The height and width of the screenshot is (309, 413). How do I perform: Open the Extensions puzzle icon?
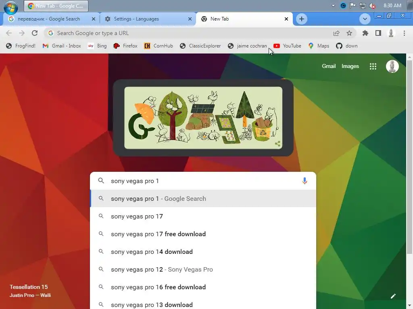click(365, 33)
